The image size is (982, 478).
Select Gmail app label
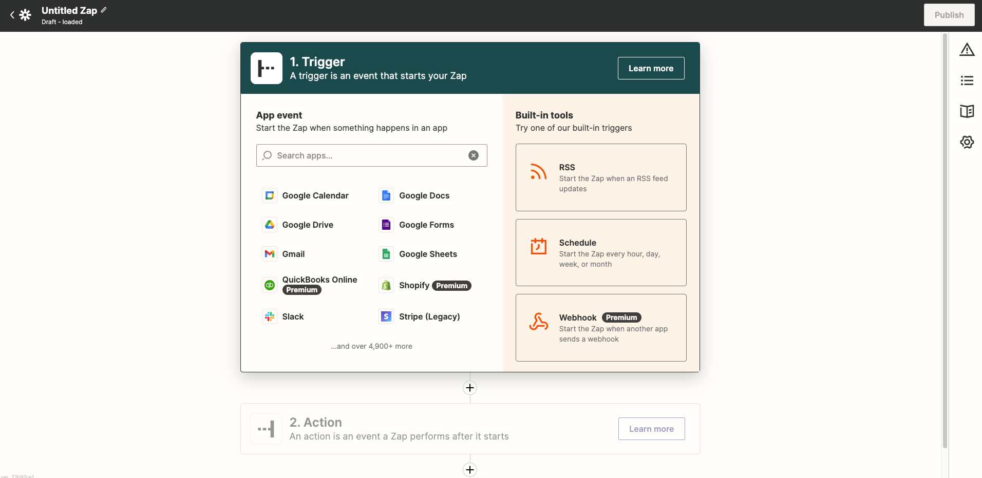[293, 254]
